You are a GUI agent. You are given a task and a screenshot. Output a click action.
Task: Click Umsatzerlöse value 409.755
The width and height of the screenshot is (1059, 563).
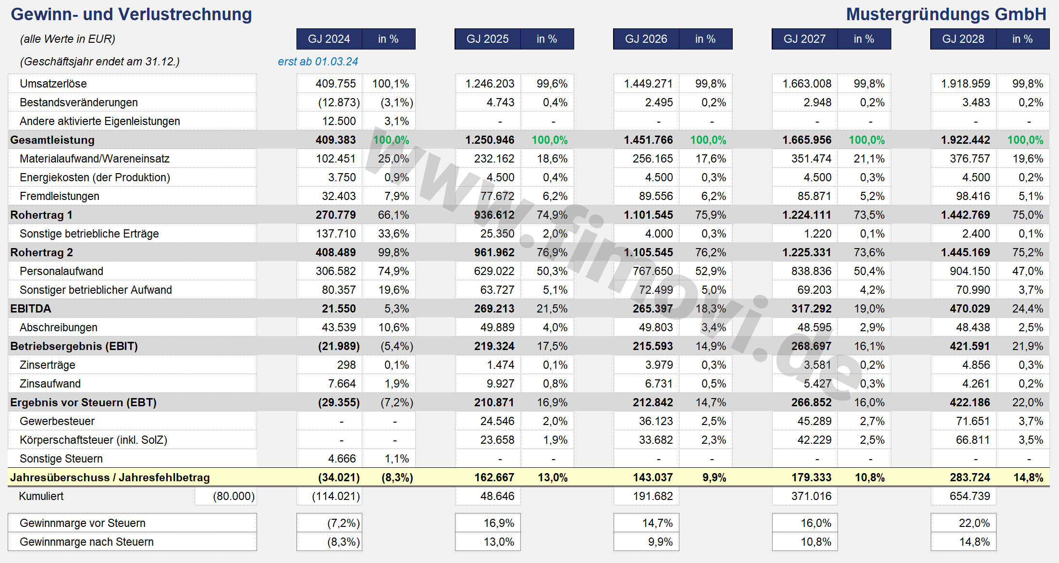tap(336, 84)
